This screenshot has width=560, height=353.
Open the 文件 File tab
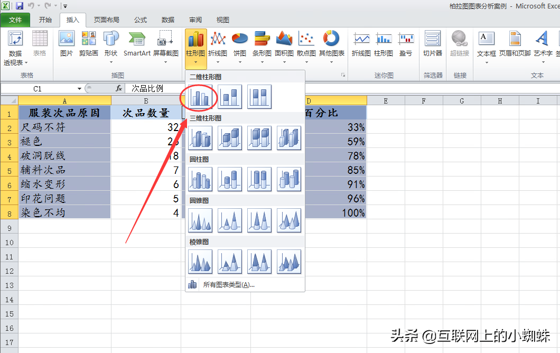point(15,20)
